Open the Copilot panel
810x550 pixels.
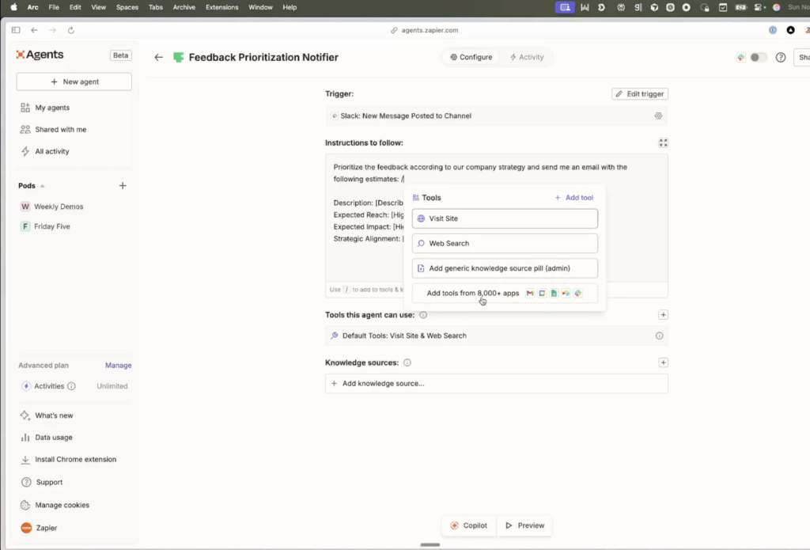[x=469, y=525]
